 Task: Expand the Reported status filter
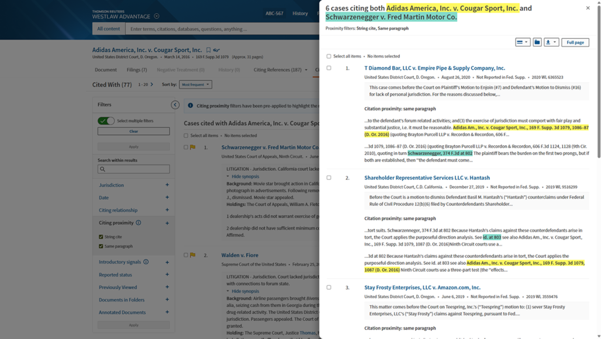(167, 275)
